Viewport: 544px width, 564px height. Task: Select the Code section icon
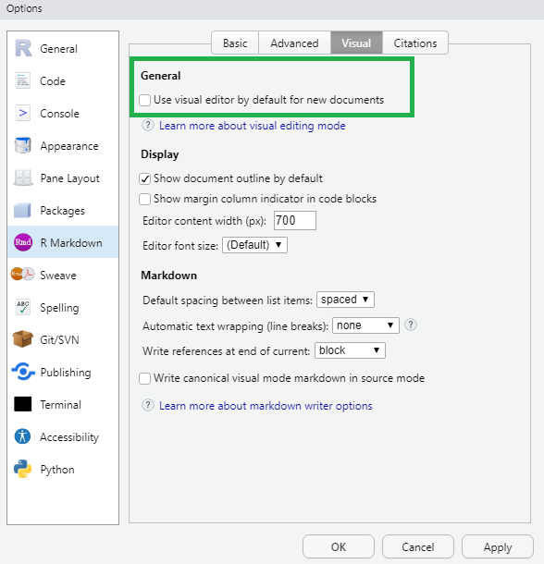23,81
